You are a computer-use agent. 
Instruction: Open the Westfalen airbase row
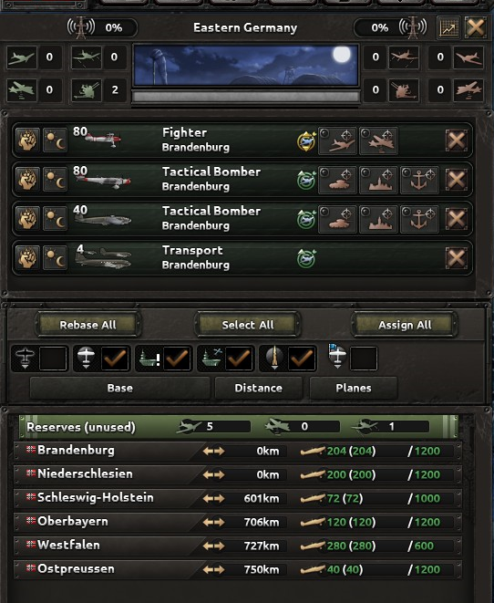238,546
